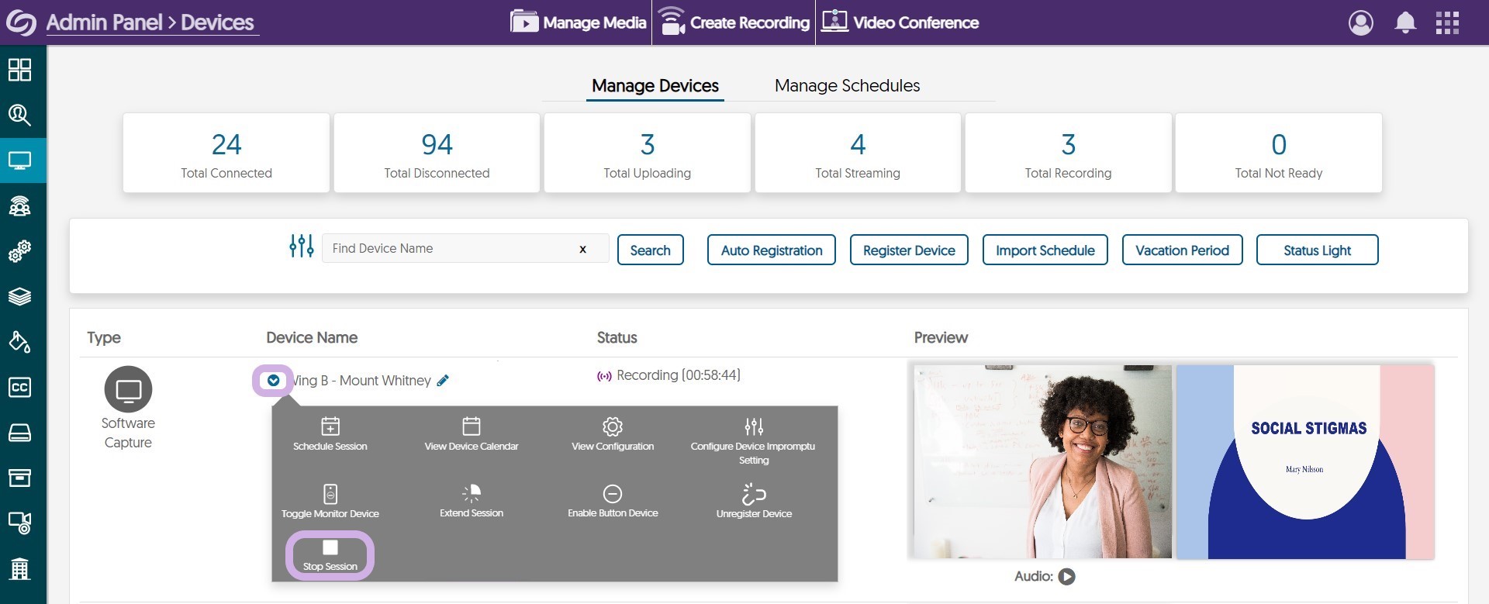Image resolution: width=1489 pixels, height=604 pixels.
Task: Click the Extend Session icon
Action: pyautogui.click(x=472, y=494)
